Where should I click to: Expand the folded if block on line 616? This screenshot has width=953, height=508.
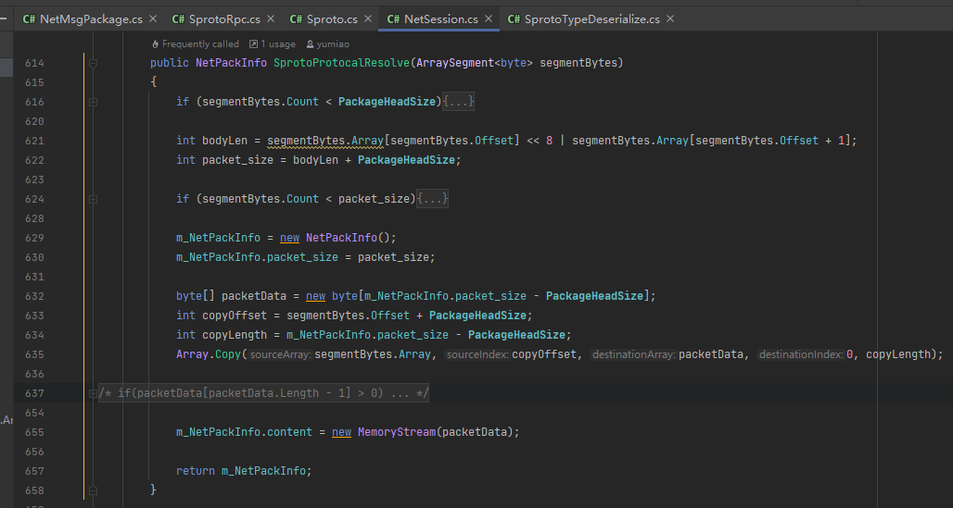92,102
